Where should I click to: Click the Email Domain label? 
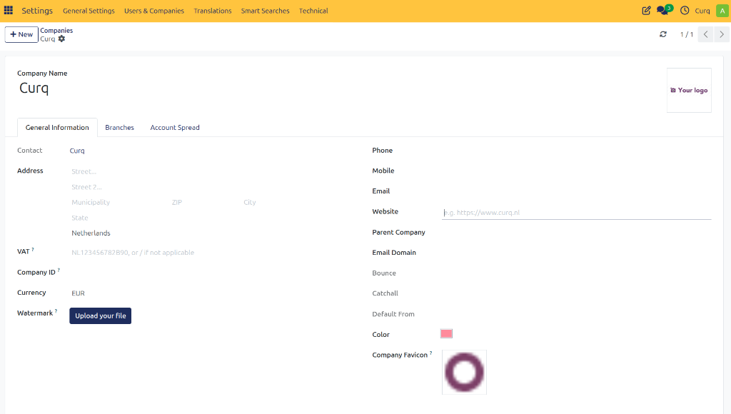394,252
